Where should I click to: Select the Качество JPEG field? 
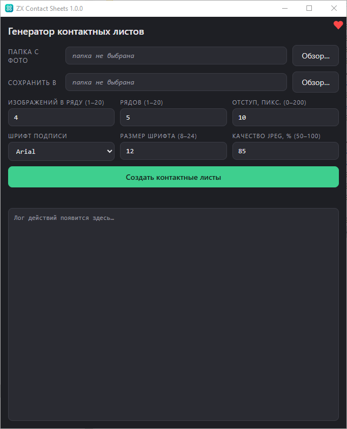[x=285, y=151]
